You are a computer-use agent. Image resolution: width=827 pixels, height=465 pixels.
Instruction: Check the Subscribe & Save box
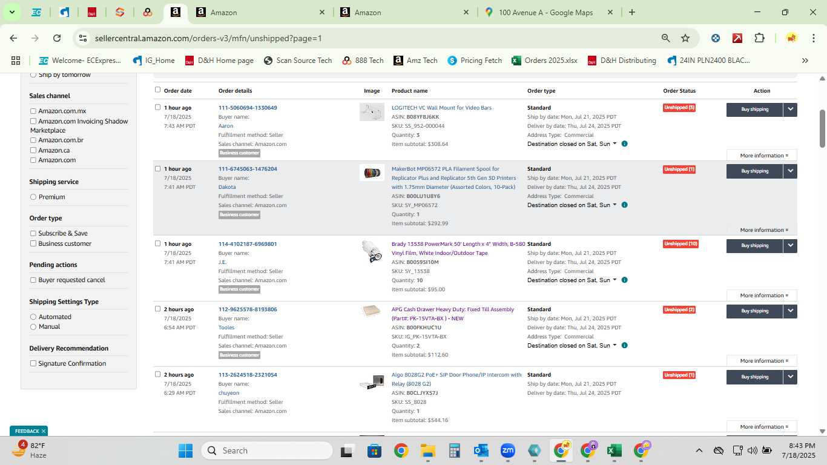point(33,233)
